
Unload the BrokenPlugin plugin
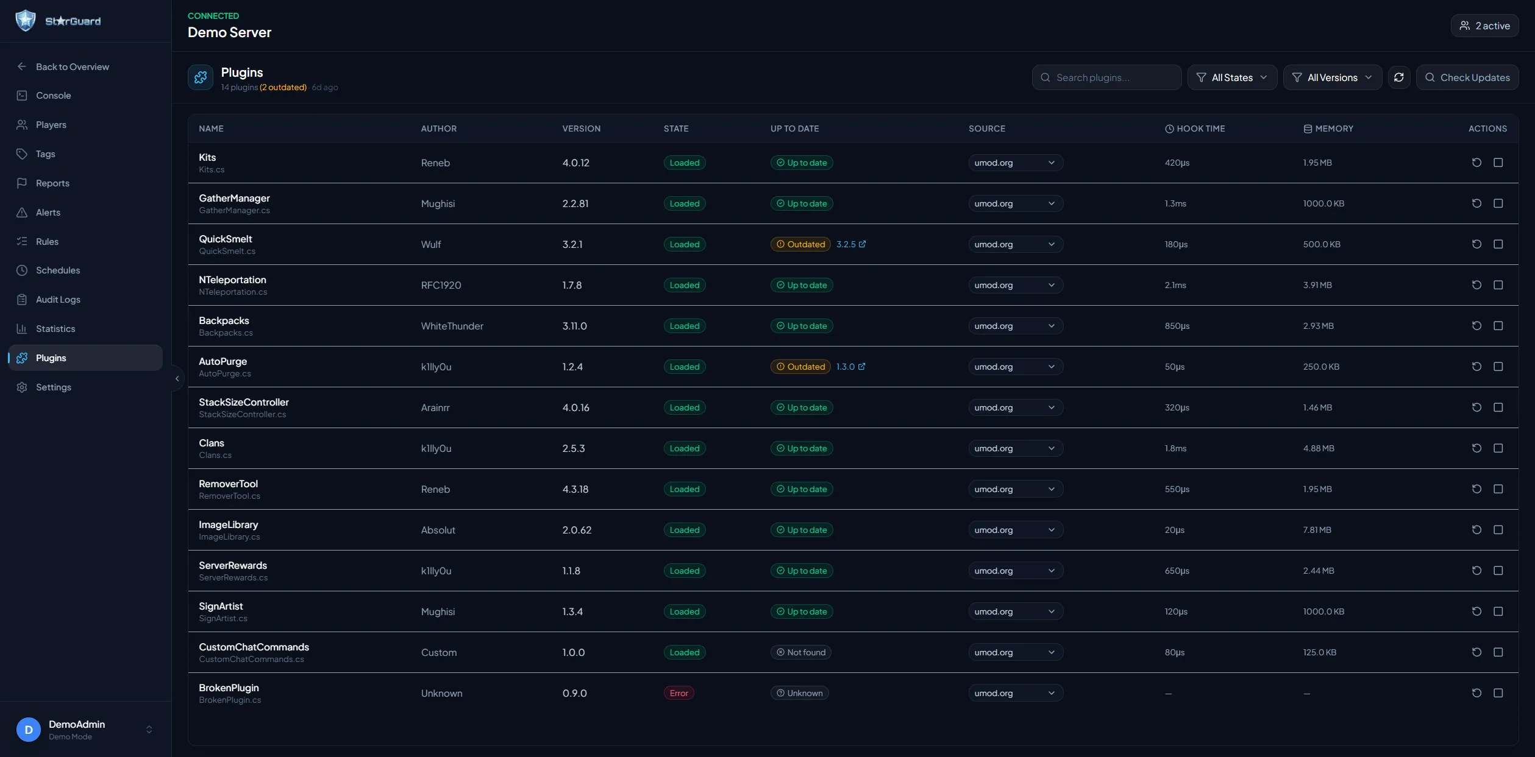coord(1499,693)
